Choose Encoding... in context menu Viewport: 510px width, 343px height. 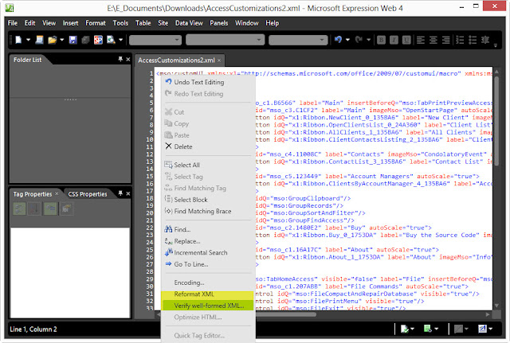(208, 283)
